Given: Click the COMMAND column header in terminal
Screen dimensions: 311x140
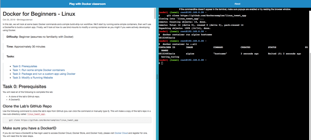Looking at the screenshot, I should click(x=218, y=47).
